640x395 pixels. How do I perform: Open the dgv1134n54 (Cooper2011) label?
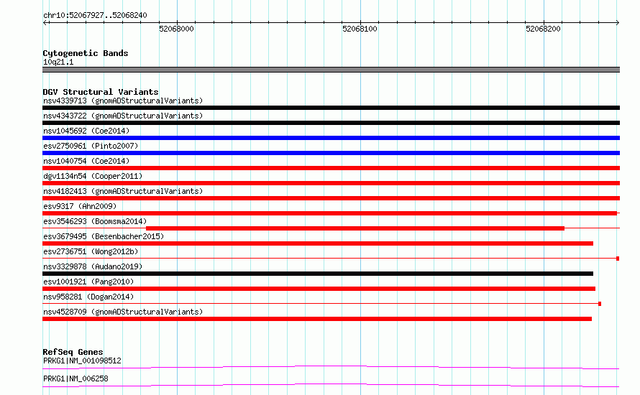pos(93,176)
